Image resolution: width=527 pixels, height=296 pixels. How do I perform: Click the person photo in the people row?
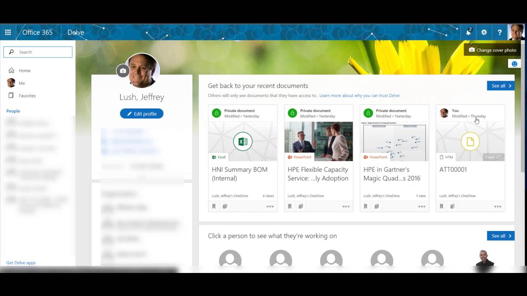coord(485,258)
